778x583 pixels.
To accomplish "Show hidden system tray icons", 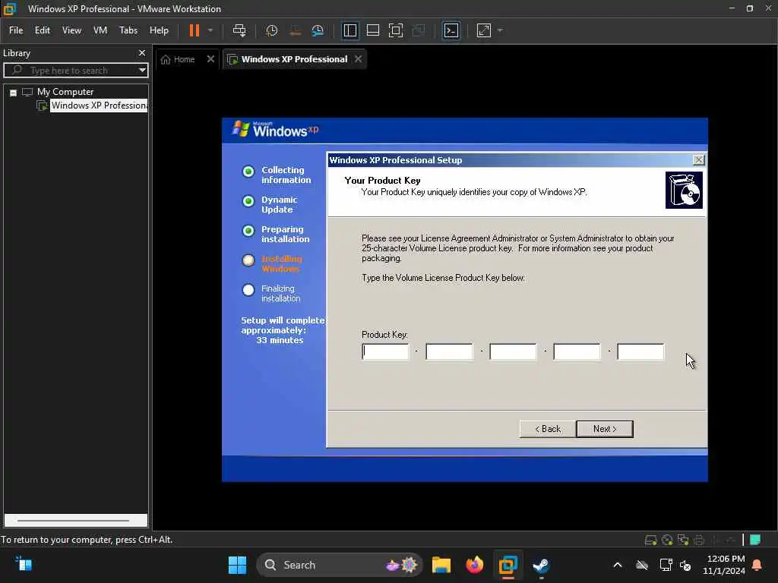I will (x=617, y=565).
